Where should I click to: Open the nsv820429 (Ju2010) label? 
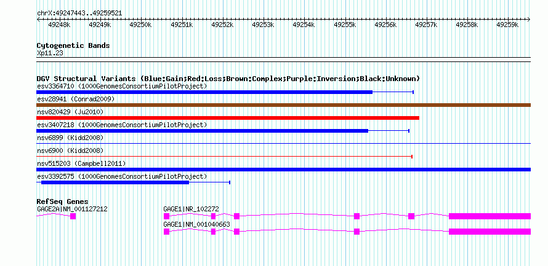pyautogui.click(x=70, y=112)
